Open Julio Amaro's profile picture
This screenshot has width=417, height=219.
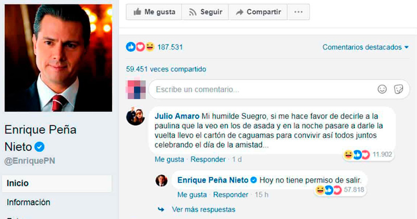tap(136, 116)
